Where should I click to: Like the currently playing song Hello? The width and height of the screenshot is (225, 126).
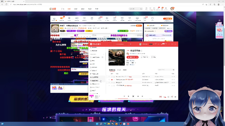point(99,96)
